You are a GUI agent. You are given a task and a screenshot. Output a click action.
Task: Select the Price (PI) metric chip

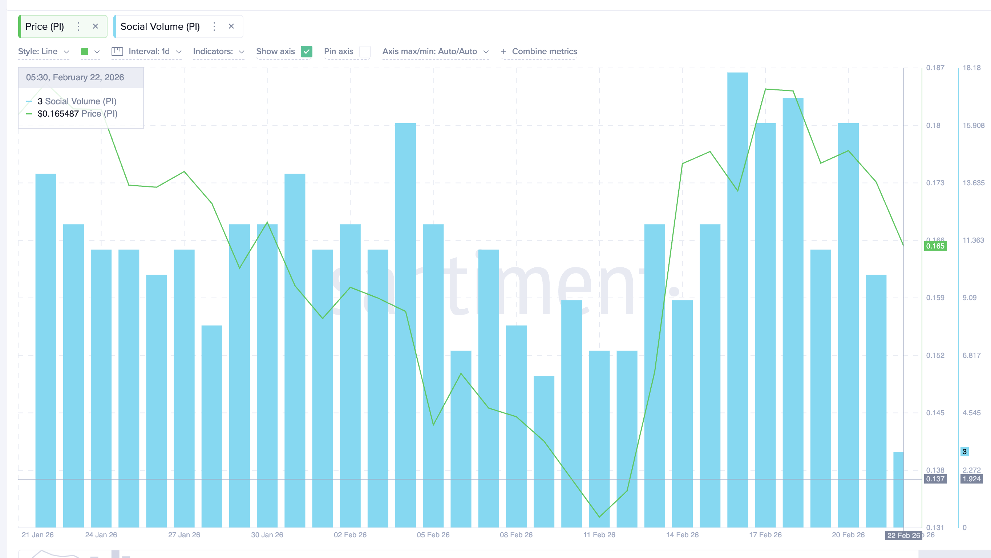(45, 26)
